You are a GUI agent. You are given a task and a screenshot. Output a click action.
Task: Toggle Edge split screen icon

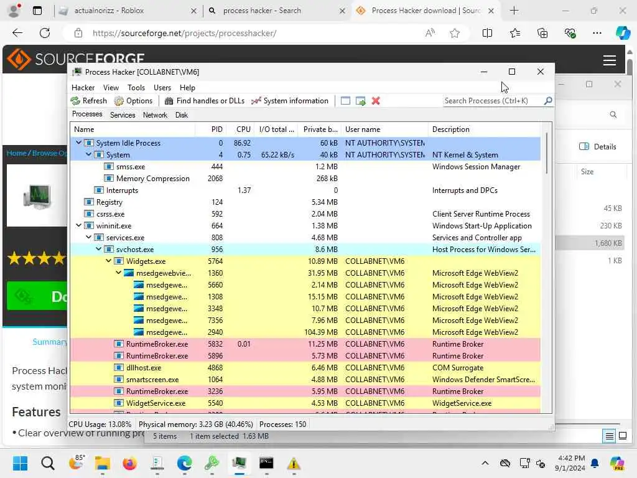(x=487, y=33)
